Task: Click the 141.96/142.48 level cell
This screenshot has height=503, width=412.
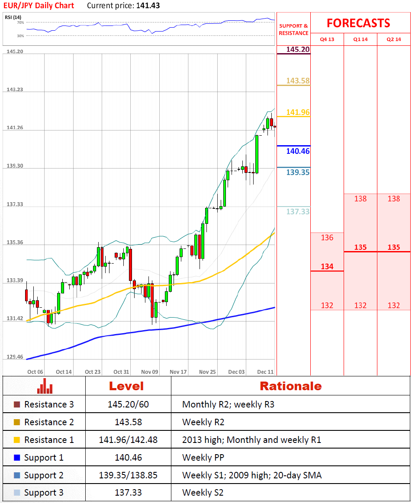Action: [x=128, y=440]
